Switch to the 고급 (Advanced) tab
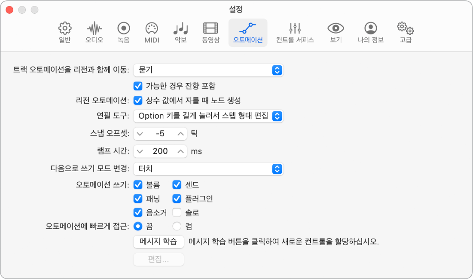473x279 pixels. (406, 33)
